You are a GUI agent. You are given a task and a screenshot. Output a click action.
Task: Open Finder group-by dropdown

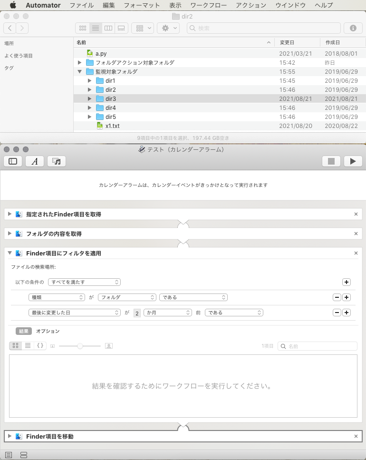[x=143, y=28]
